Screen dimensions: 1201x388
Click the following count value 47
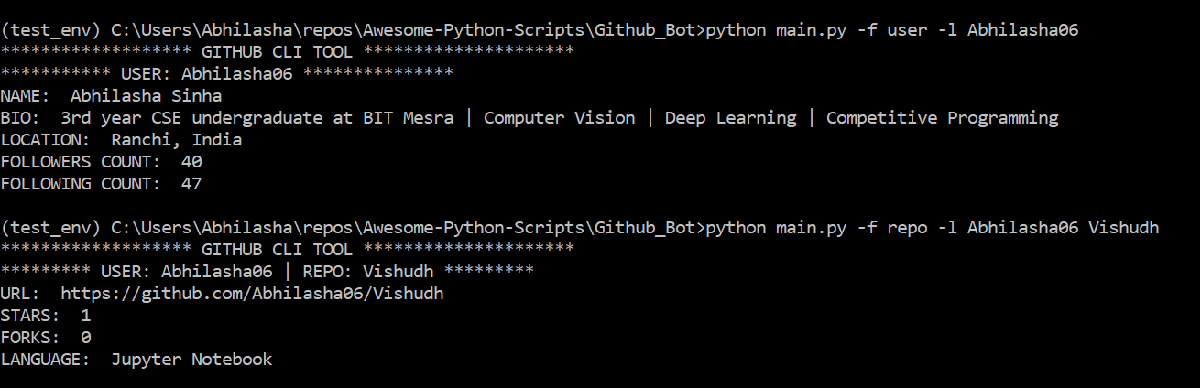pos(191,184)
